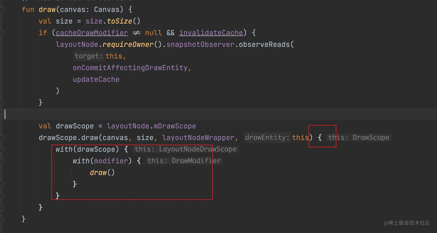Click the 'if' keyword
The height and width of the screenshot is (233, 437).
(x=43, y=33)
